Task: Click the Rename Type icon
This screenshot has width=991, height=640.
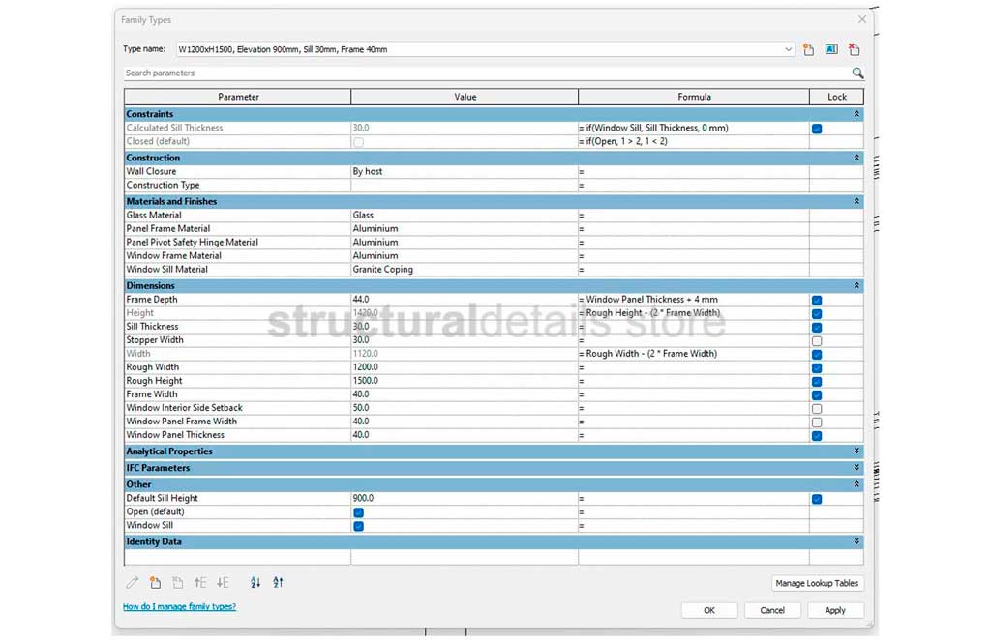Action: click(x=831, y=49)
